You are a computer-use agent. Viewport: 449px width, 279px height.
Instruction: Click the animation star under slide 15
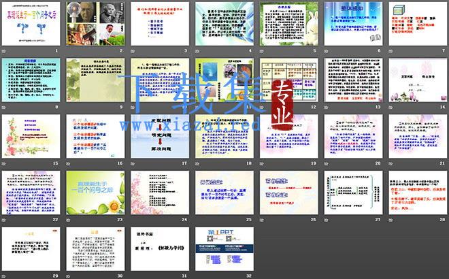click(x=3, y=163)
